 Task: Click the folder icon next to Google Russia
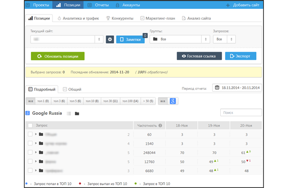(77, 113)
